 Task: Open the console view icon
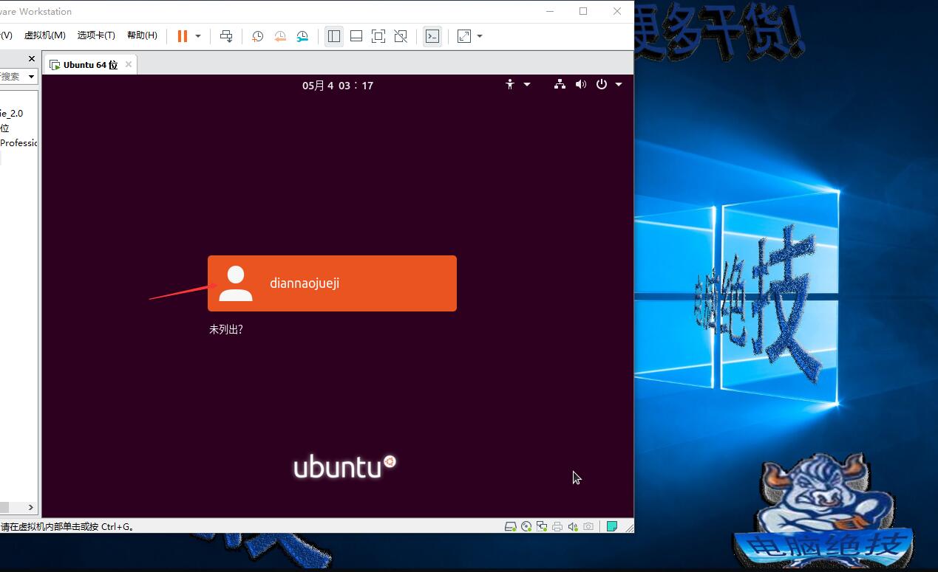pos(432,36)
